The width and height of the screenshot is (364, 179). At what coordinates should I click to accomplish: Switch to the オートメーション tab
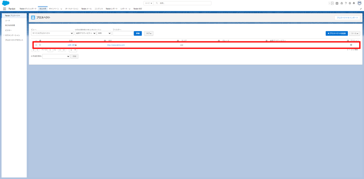click(72, 9)
